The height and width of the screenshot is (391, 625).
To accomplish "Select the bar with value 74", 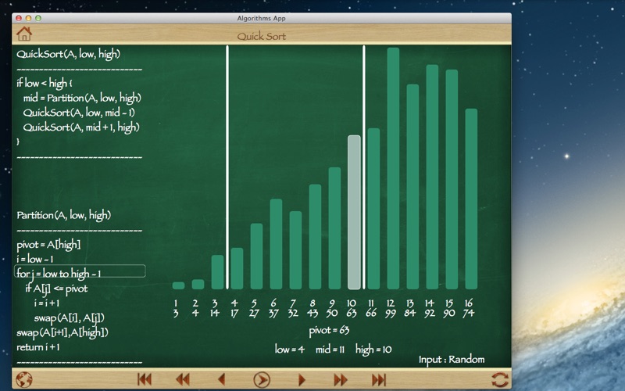I will coord(471,199).
